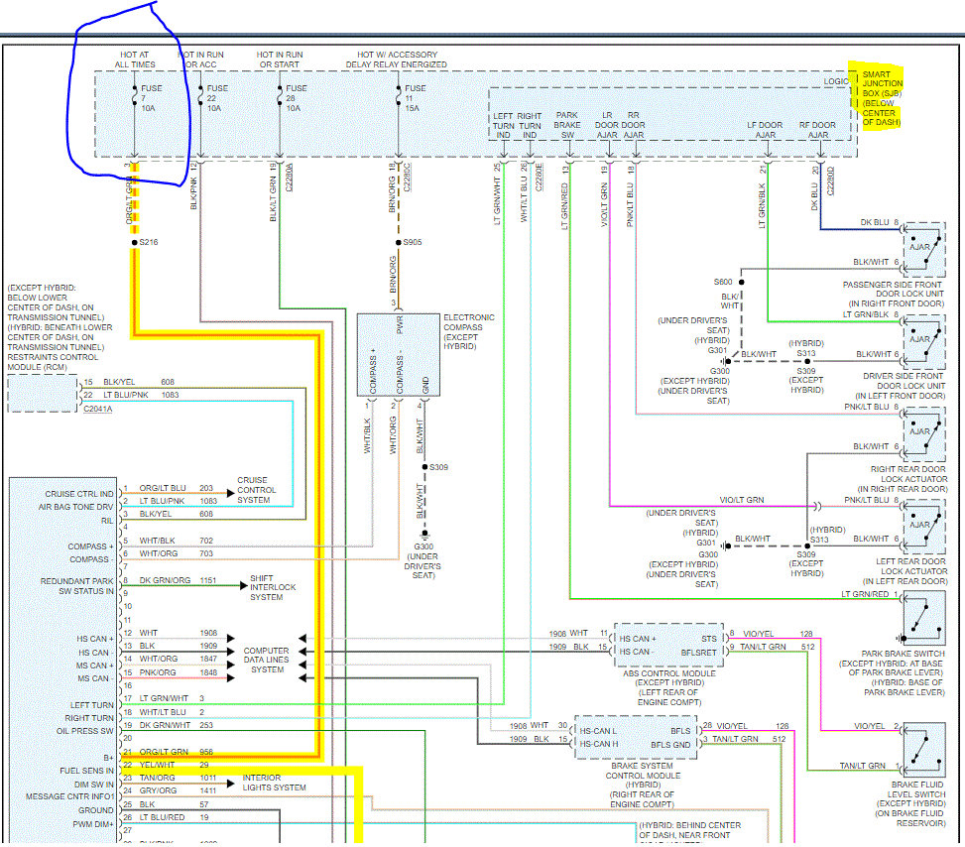The image size is (965, 847).
Task: Select the RF DOOR AJAR junction box label
Action: [817, 130]
